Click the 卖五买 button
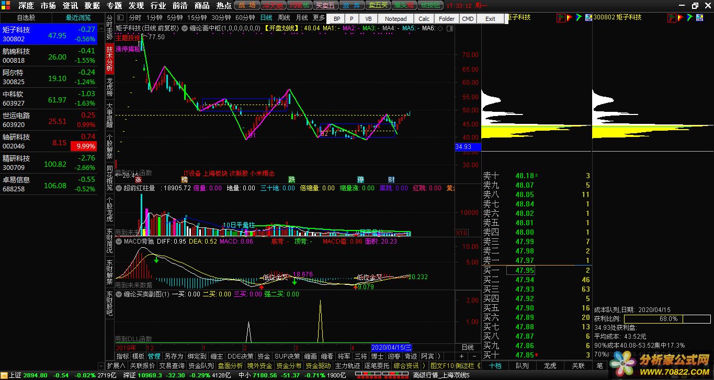The height and width of the screenshot is (380, 714). 378,6
